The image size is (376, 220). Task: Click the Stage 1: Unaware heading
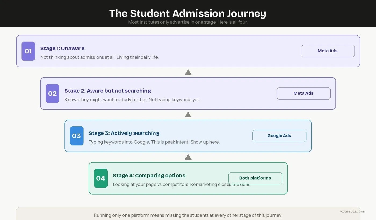[x=62, y=48]
